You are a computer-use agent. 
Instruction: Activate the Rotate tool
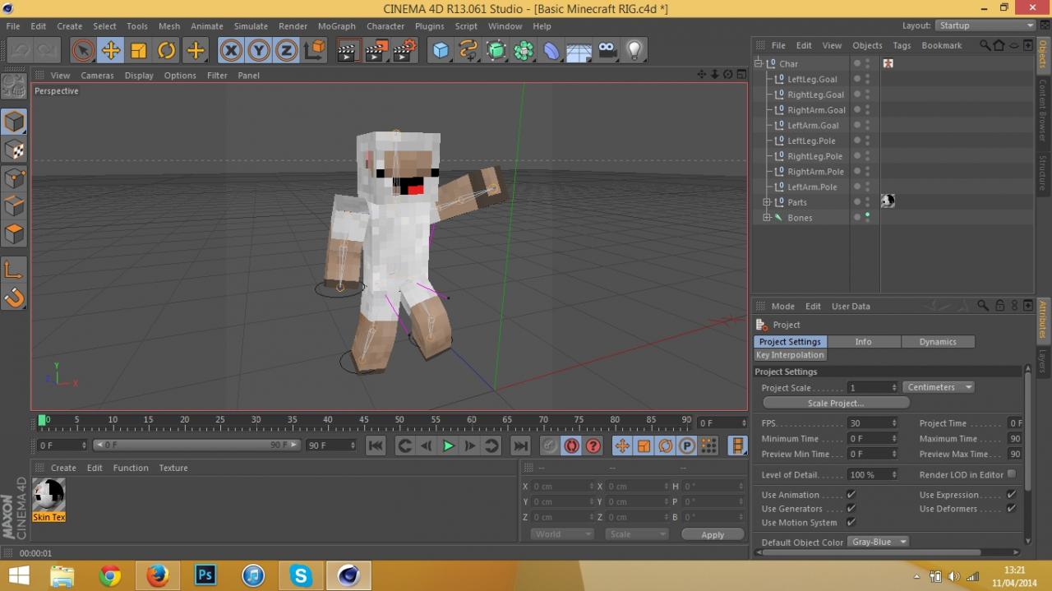tap(166, 50)
